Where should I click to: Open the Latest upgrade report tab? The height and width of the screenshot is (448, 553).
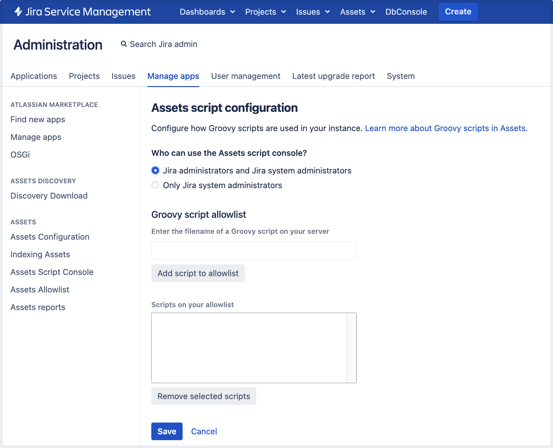click(x=334, y=76)
